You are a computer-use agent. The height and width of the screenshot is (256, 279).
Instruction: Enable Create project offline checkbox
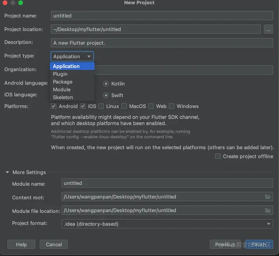click(x=218, y=156)
